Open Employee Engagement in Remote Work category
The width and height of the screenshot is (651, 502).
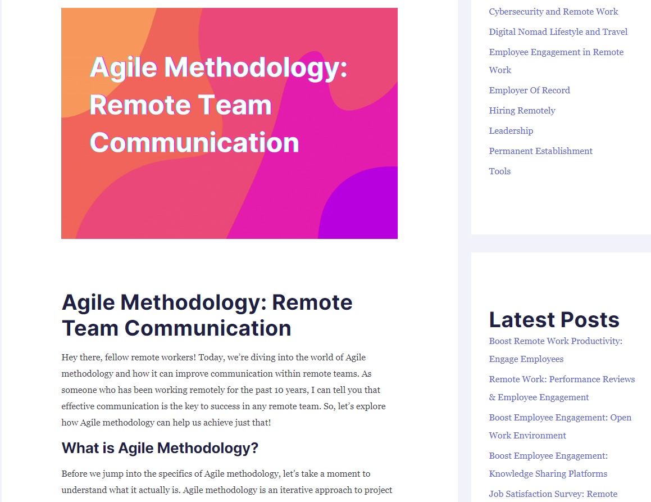coord(556,52)
